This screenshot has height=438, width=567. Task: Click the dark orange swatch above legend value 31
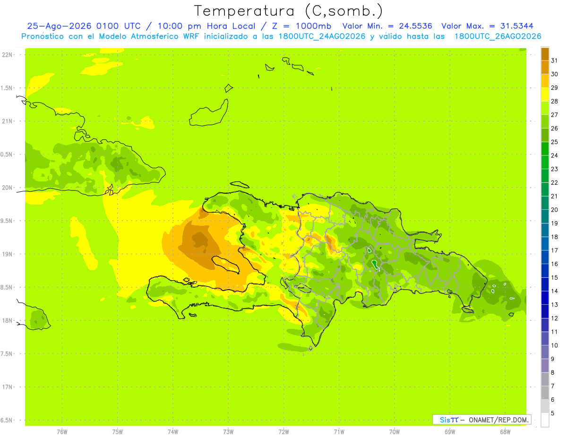pyautogui.click(x=545, y=54)
